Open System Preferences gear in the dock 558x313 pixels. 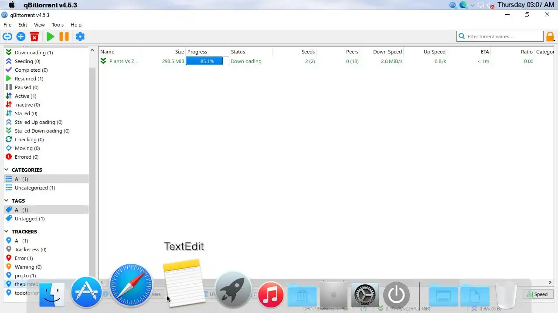(x=365, y=296)
